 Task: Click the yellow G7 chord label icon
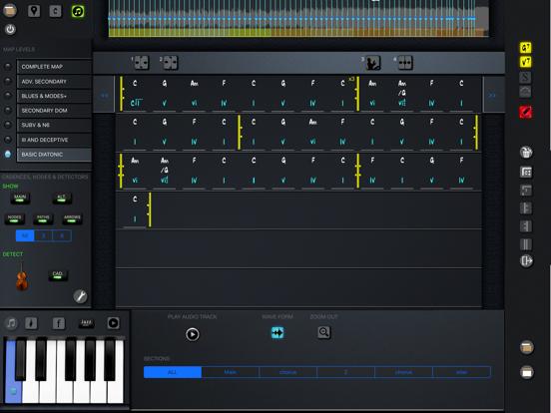[x=525, y=48]
